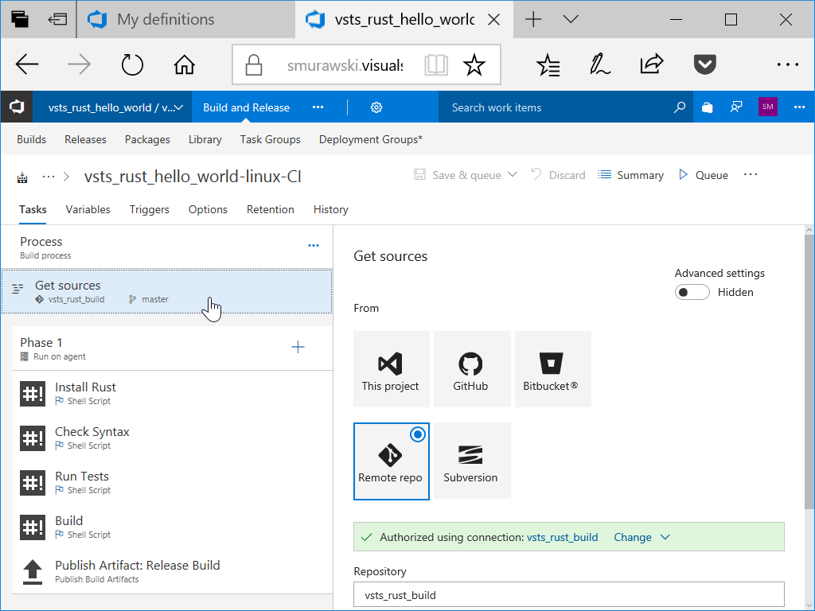This screenshot has width=815, height=611.
Task: Choose GitHub as source
Action: click(471, 369)
